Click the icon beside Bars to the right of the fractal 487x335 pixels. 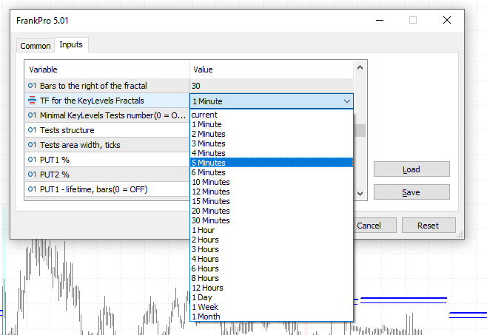point(33,87)
